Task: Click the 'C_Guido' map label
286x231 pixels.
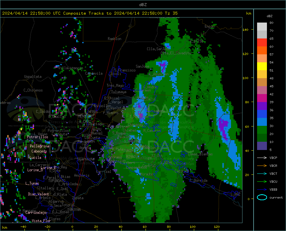Action: pos(43,112)
